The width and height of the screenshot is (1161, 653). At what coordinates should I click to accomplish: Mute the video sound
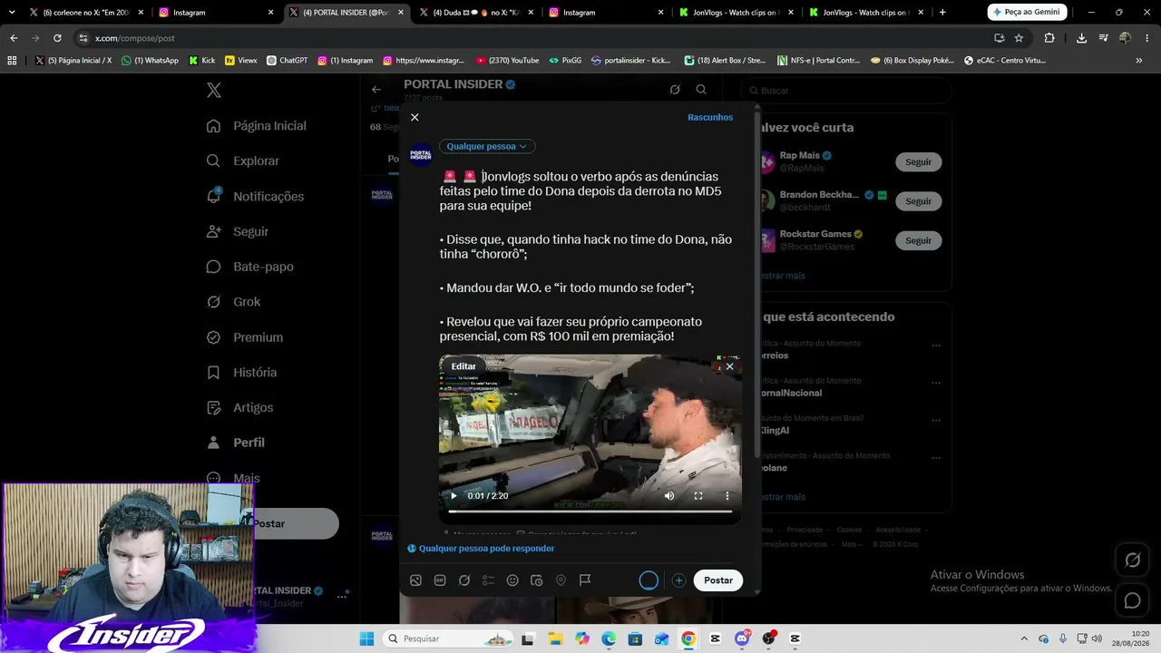pos(669,496)
